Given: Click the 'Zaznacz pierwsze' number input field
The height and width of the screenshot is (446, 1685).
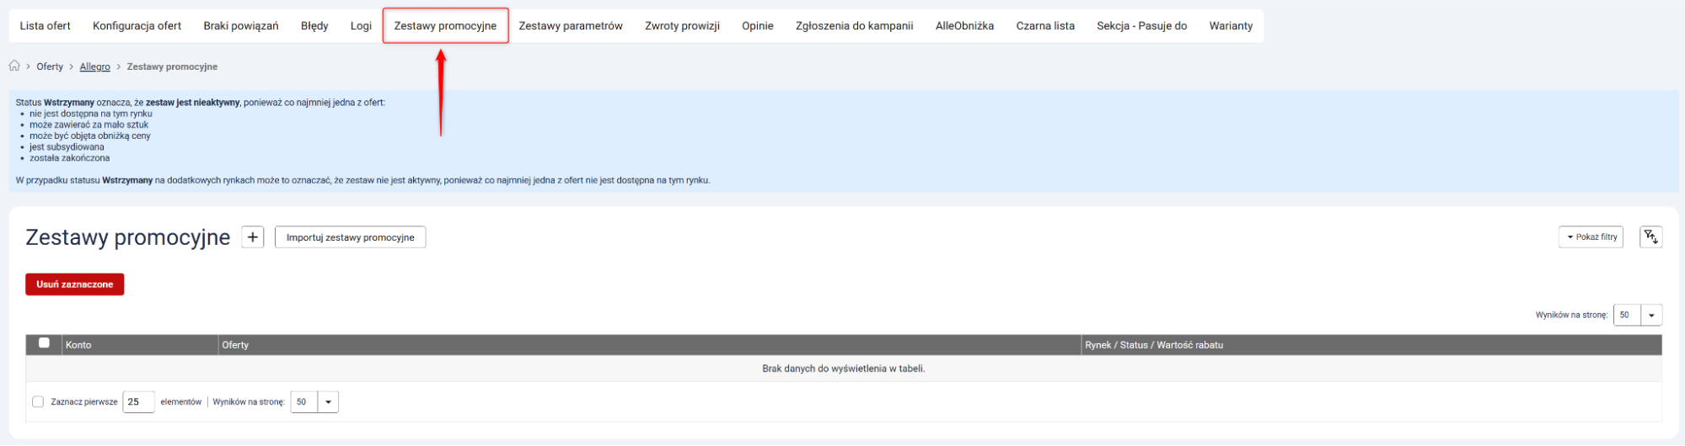Looking at the screenshot, I should tap(138, 402).
